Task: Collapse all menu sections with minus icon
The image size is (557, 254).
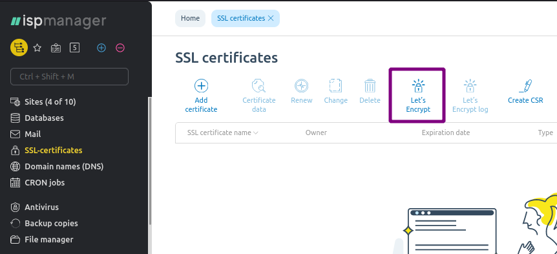Action: click(x=120, y=48)
